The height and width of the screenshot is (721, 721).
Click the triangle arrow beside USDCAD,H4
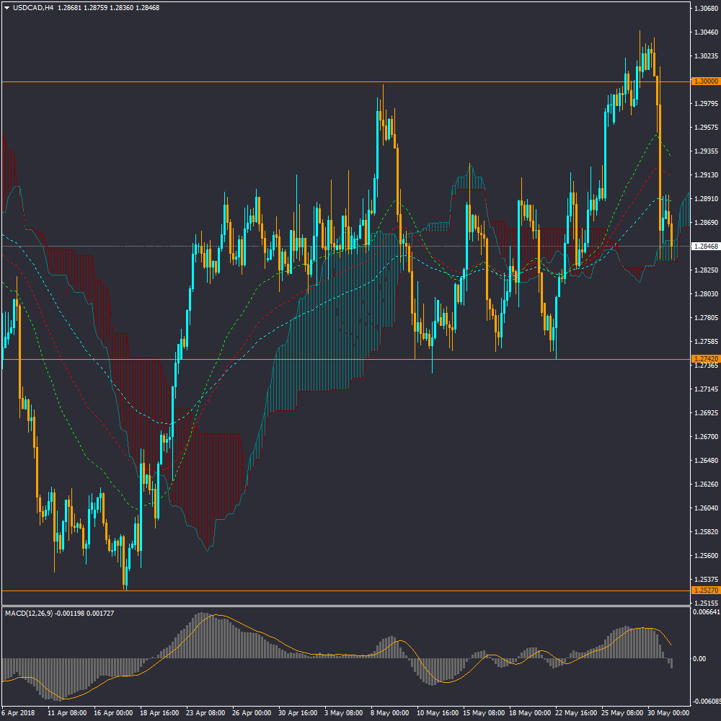[7, 8]
